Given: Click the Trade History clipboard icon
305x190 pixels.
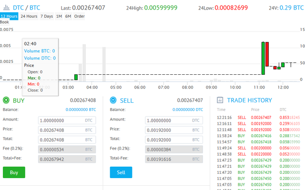Looking at the screenshot, I should click(x=220, y=100).
